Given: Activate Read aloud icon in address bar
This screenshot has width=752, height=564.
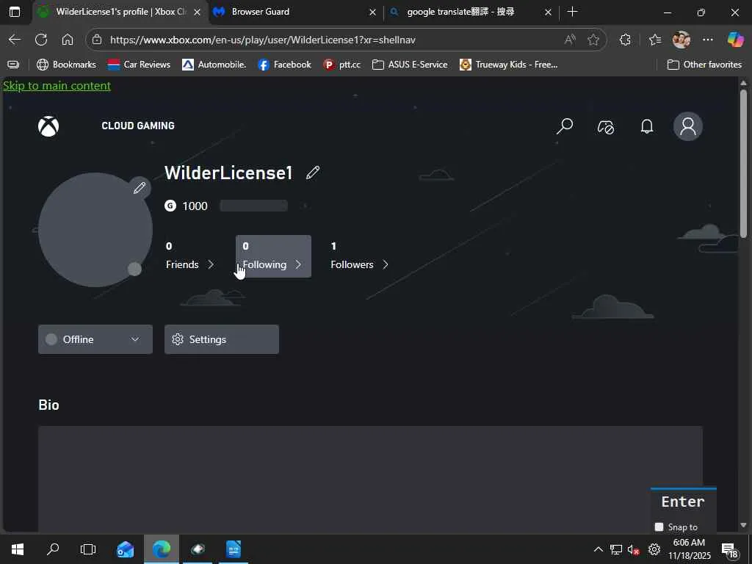Looking at the screenshot, I should (570, 40).
